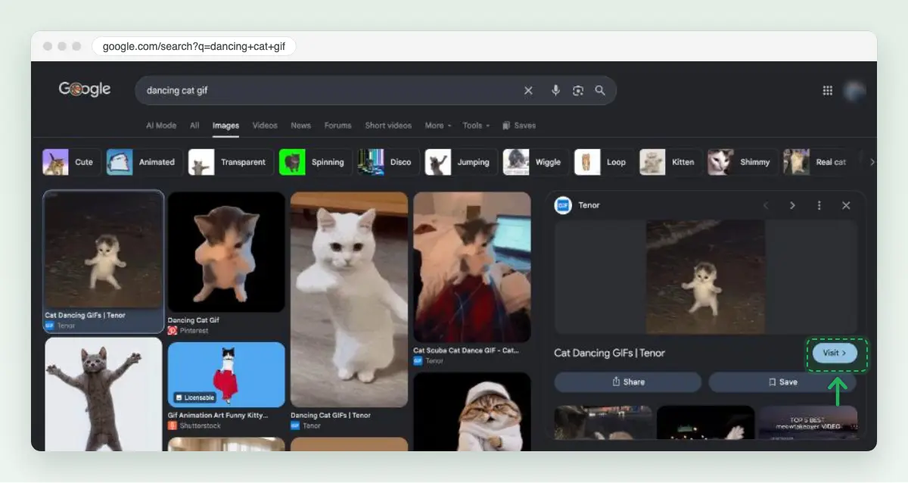This screenshot has width=908, height=483.
Task: Go to previous image in preview panel
Action: click(766, 205)
